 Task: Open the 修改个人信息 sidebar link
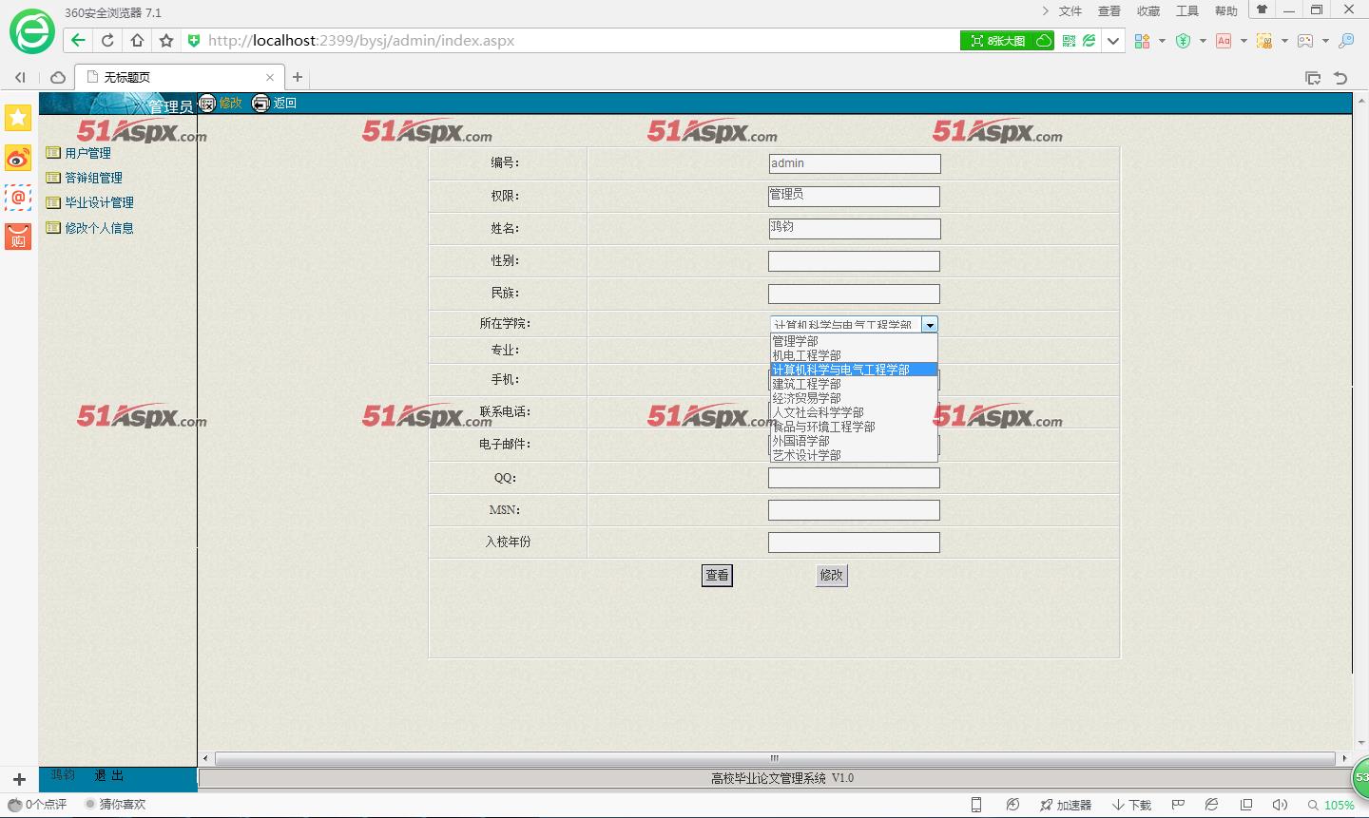pos(99,228)
